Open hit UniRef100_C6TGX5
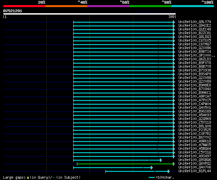Viewport: 217px width, 180px height. coord(195,41)
